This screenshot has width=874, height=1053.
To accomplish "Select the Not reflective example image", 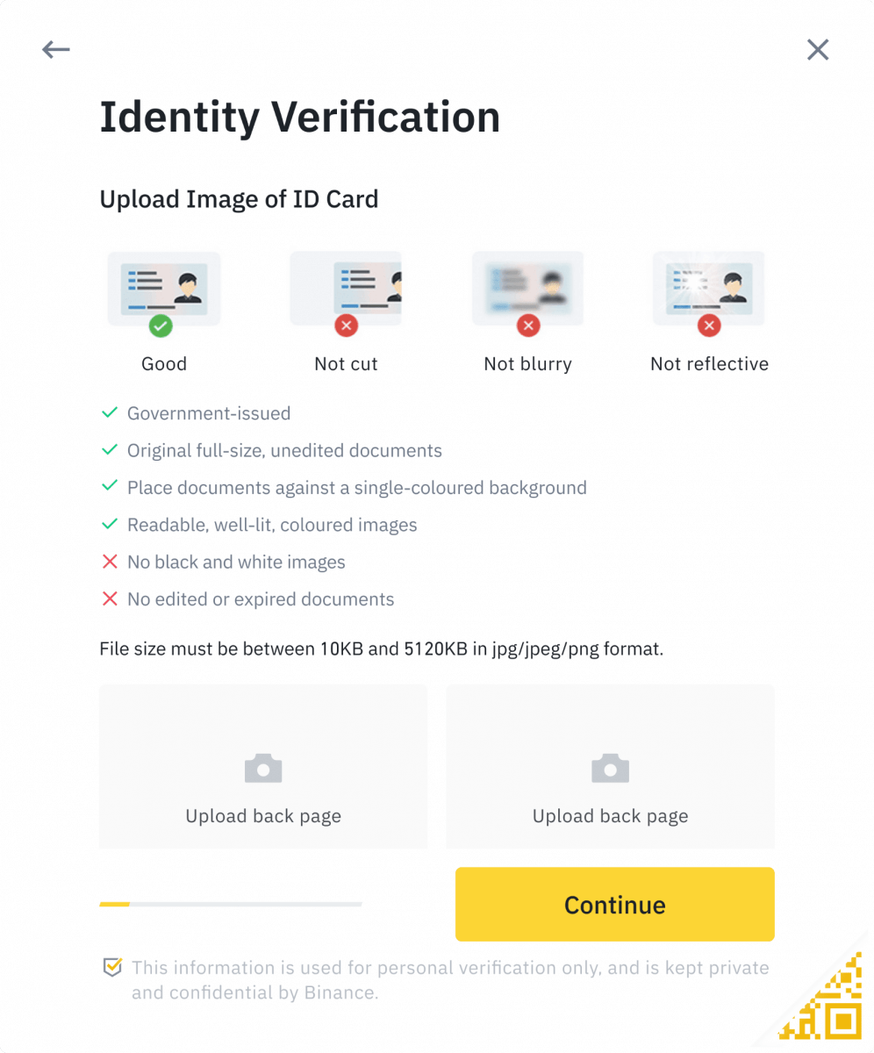I will pyautogui.click(x=709, y=288).
